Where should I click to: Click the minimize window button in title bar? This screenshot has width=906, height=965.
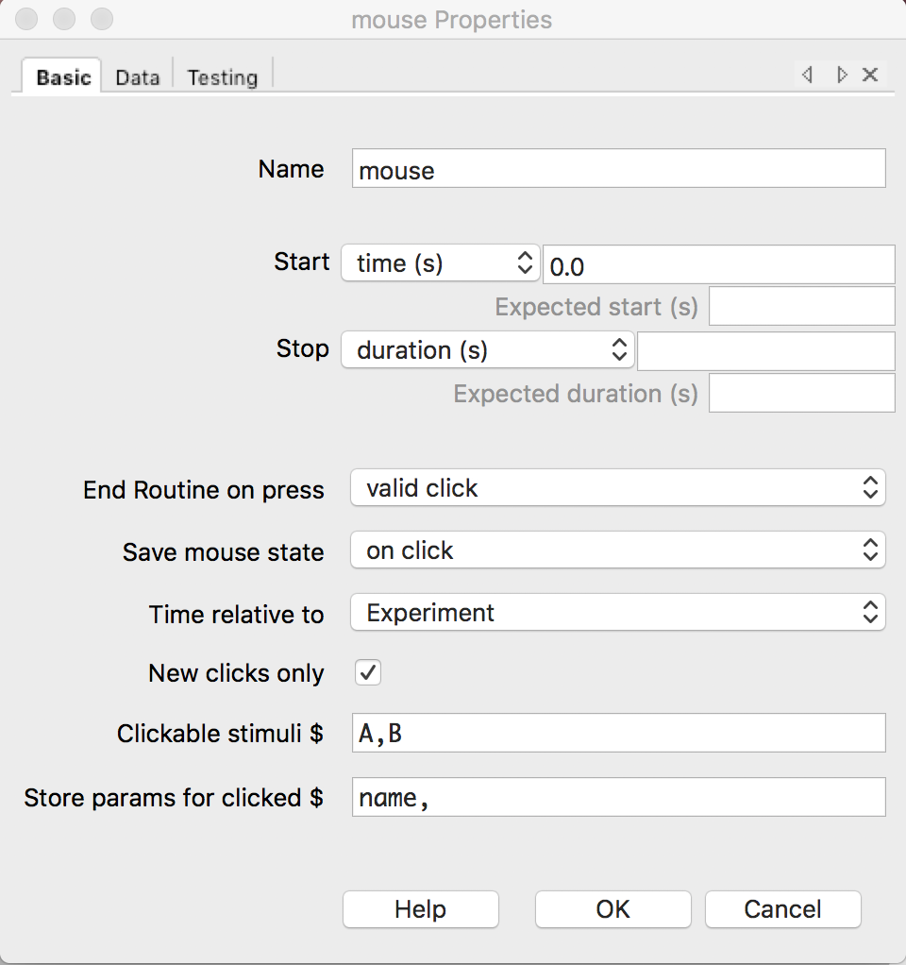coord(64,19)
